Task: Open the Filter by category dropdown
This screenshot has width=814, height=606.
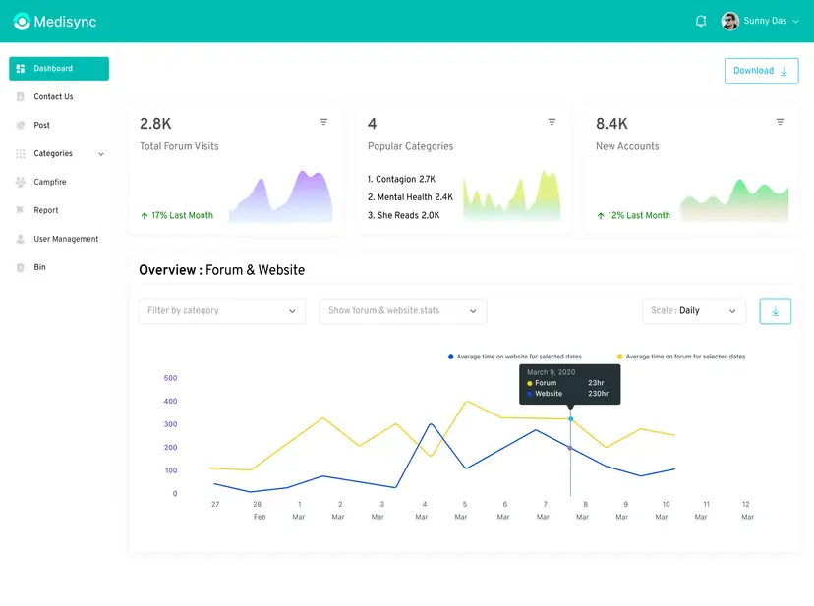Action: [x=221, y=310]
